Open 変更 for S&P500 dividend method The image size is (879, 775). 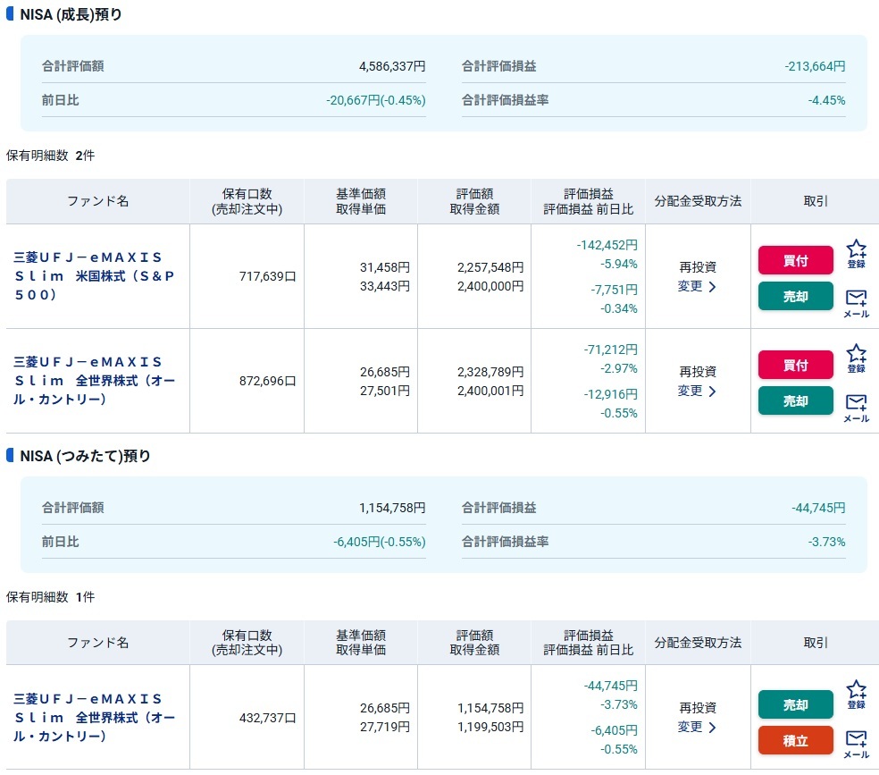tap(697, 286)
